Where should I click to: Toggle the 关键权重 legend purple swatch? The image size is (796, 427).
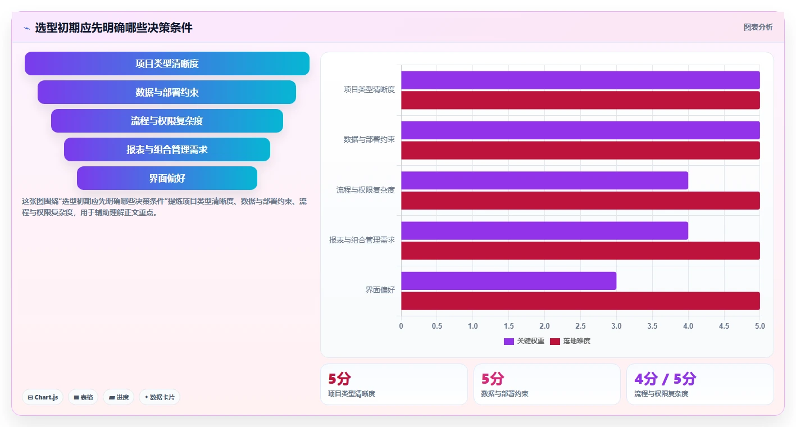point(509,341)
